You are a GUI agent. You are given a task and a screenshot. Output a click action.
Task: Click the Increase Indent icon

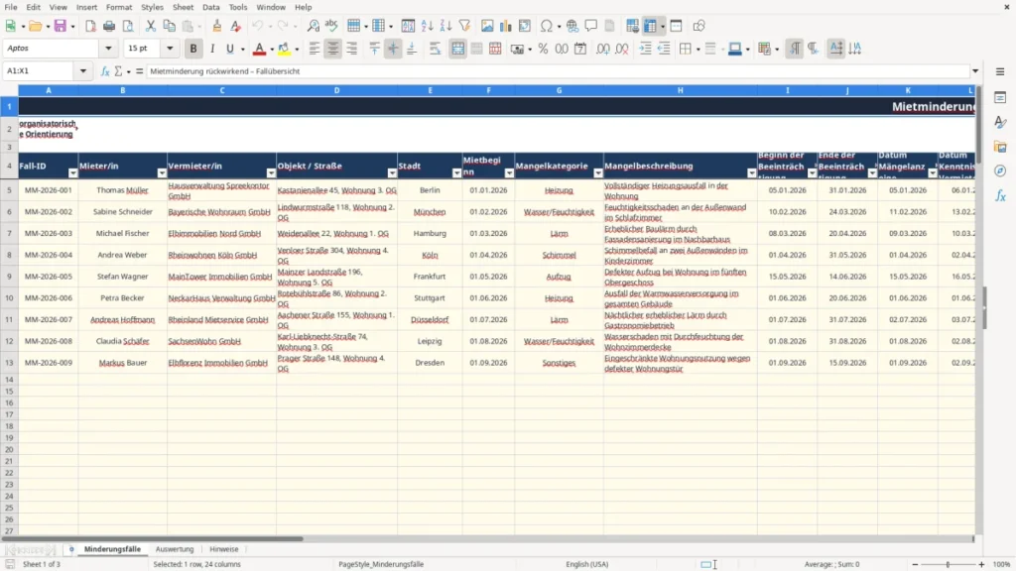(645, 49)
